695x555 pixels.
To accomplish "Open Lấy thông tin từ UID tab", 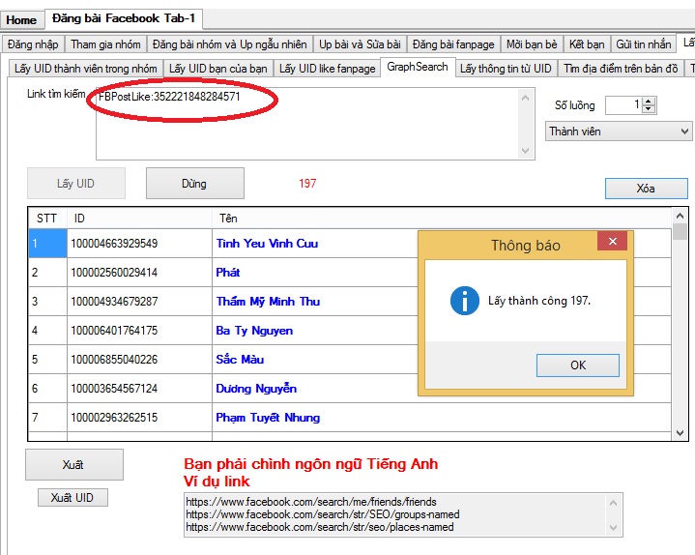I will pos(506,69).
